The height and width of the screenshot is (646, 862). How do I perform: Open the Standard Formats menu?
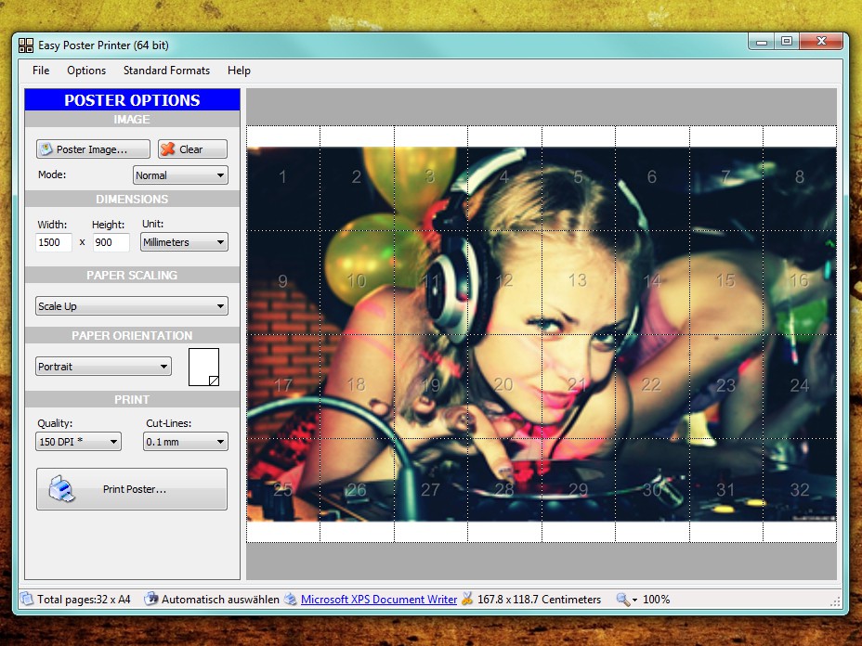coord(166,71)
